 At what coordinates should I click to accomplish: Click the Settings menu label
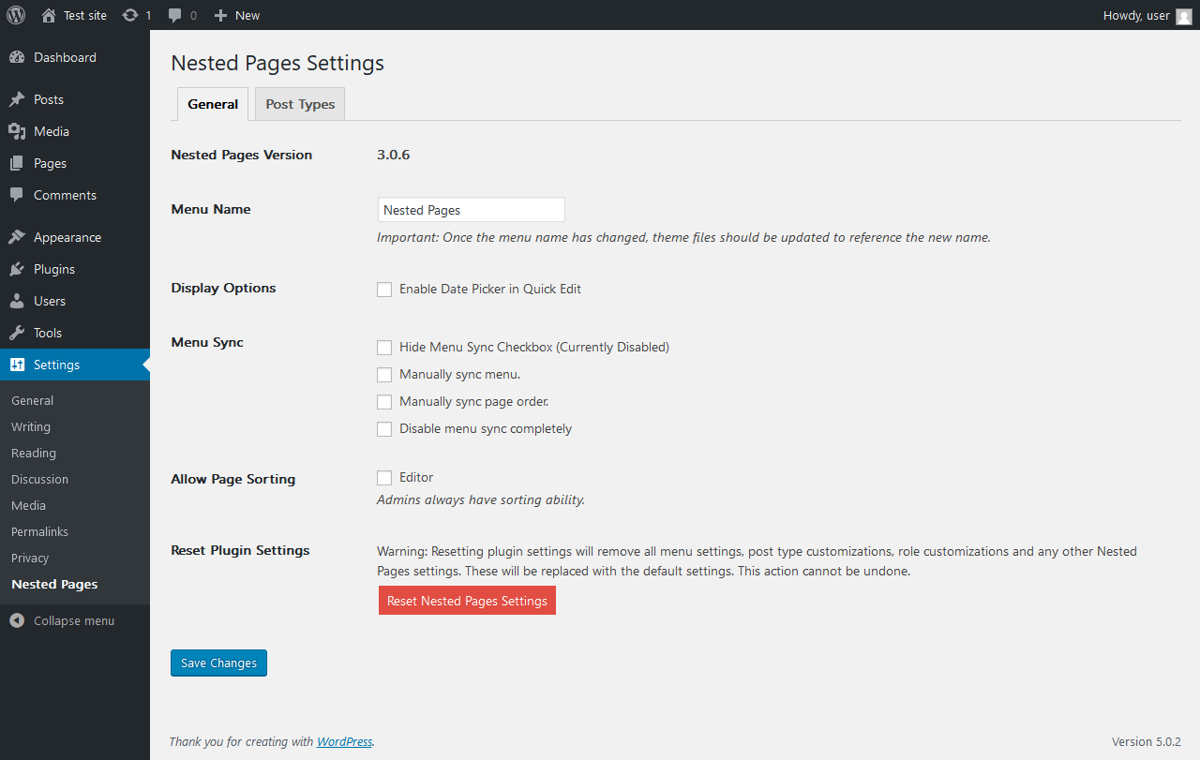coord(56,365)
